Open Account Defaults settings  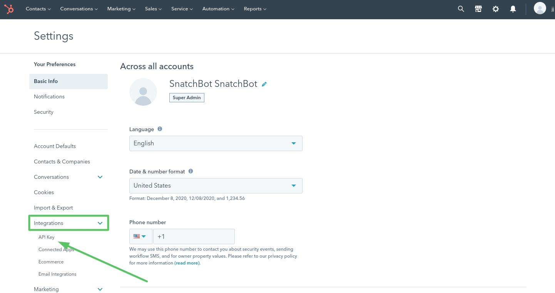pyautogui.click(x=55, y=146)
